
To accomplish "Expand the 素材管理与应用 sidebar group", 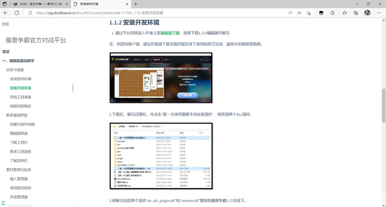I will (18, 170).
